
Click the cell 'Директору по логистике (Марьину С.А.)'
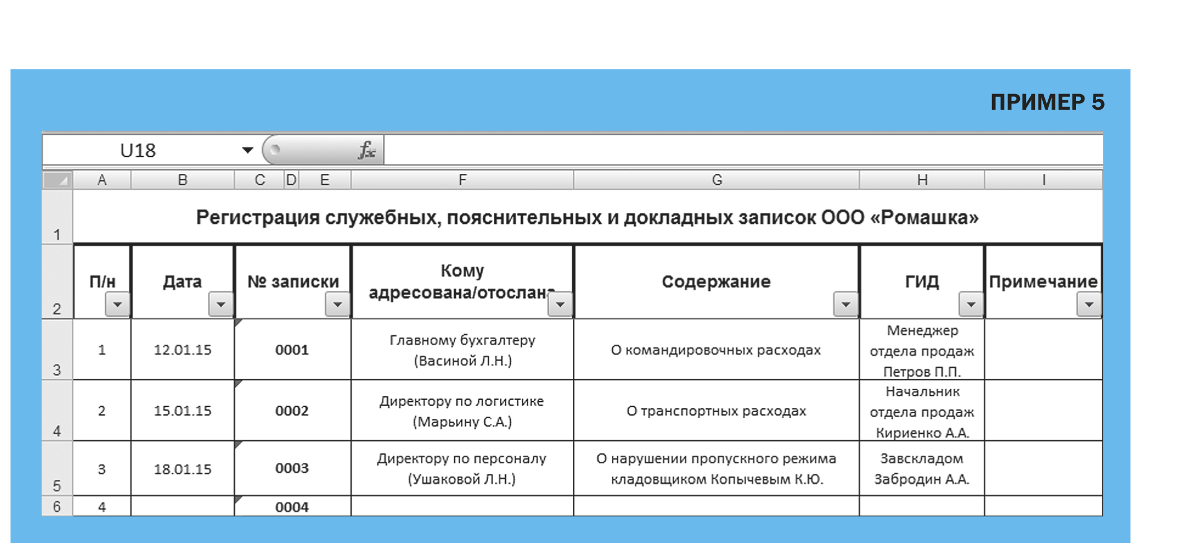pyautogui.click(x=463, y=411)
